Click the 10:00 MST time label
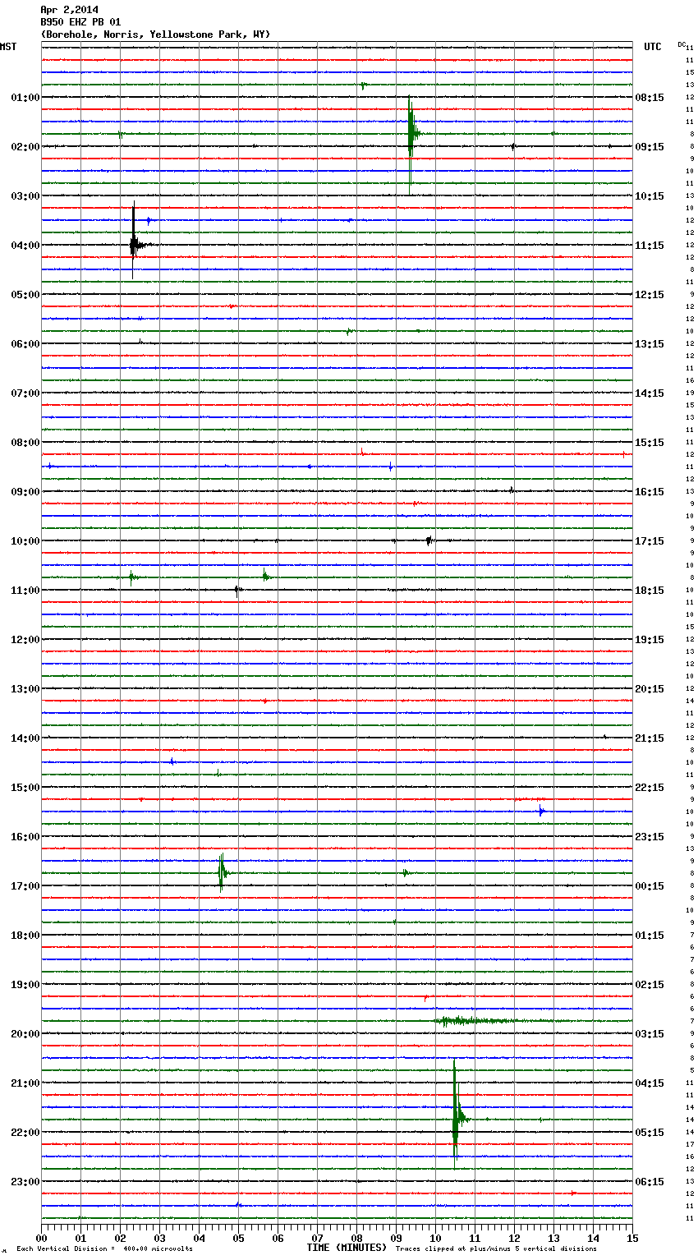 (x=25, y=541)
